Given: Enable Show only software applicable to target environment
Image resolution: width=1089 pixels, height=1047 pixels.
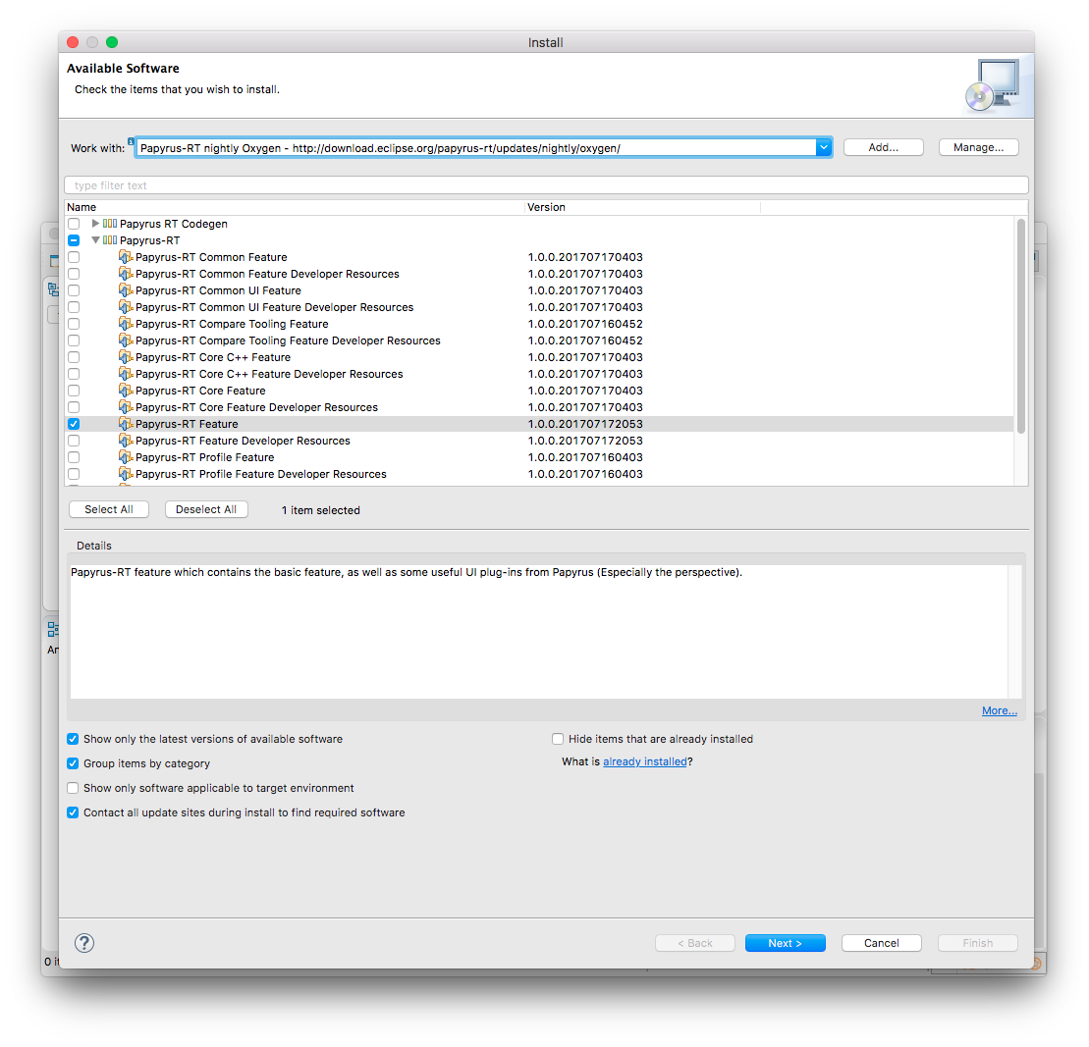Looking at the screenshot, I should 72,788.
